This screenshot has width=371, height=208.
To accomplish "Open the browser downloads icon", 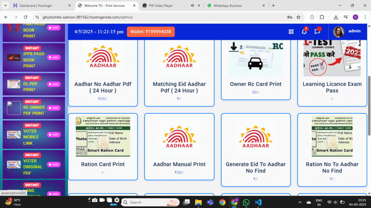I will point(336,17).
